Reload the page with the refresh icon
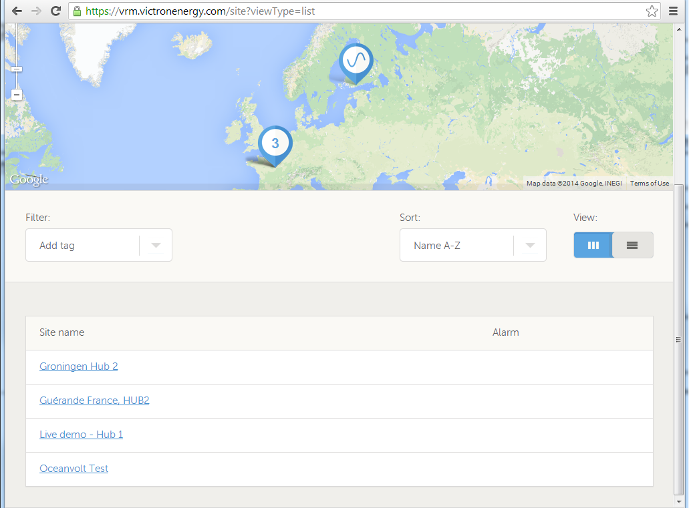The height and width of the screenshot is (508, 689). tap(56, 11)
